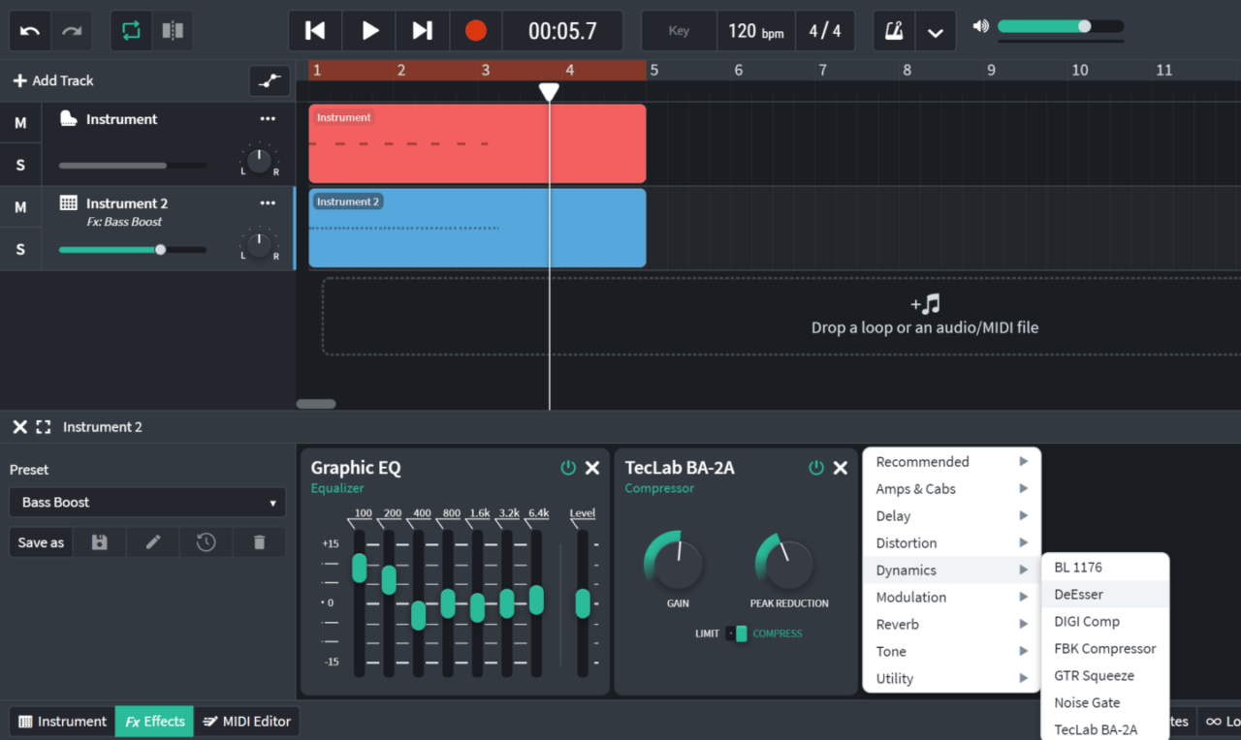Select the loop playback icon

pyautogui.click(x=131, y=30)
